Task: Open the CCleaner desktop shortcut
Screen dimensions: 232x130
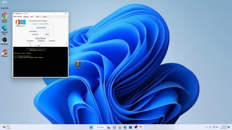Action: click(4, 53)
